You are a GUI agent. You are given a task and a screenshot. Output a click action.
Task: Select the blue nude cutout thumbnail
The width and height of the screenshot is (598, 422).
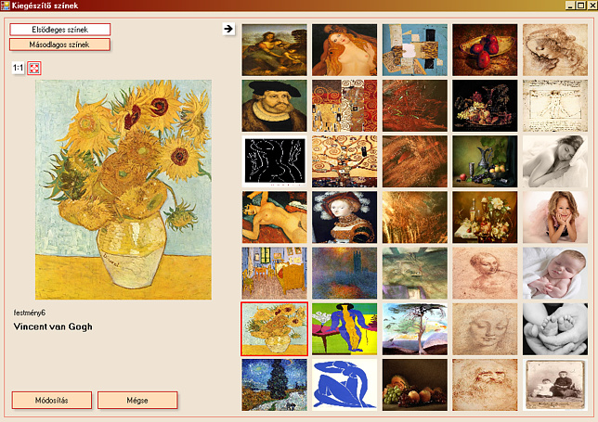click(x=344, y=385)
